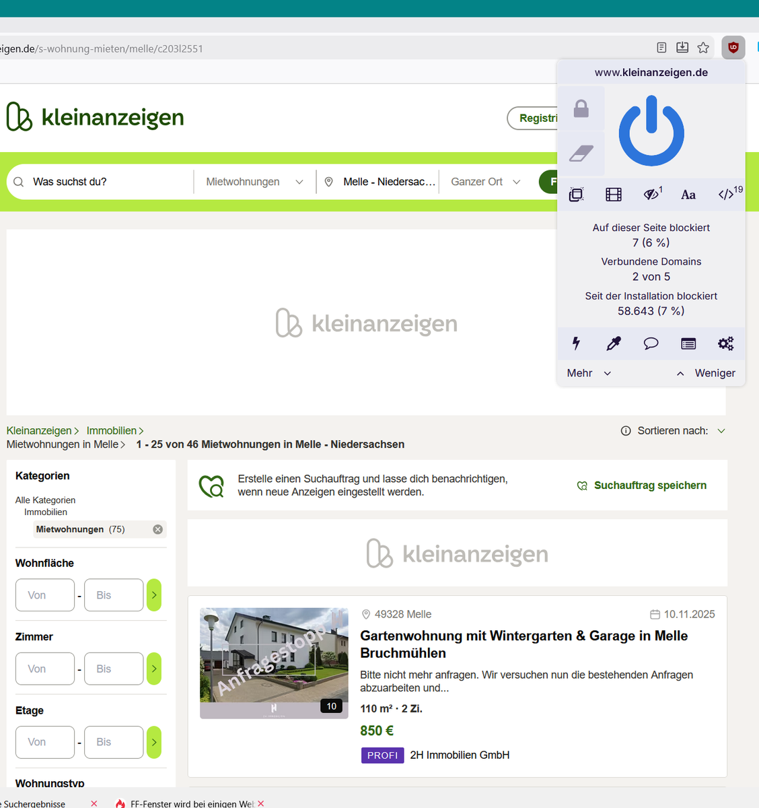759x808 pixels.
Task: Apply Zimmer filter with green arrow
Action: click(x=154, y=669)
